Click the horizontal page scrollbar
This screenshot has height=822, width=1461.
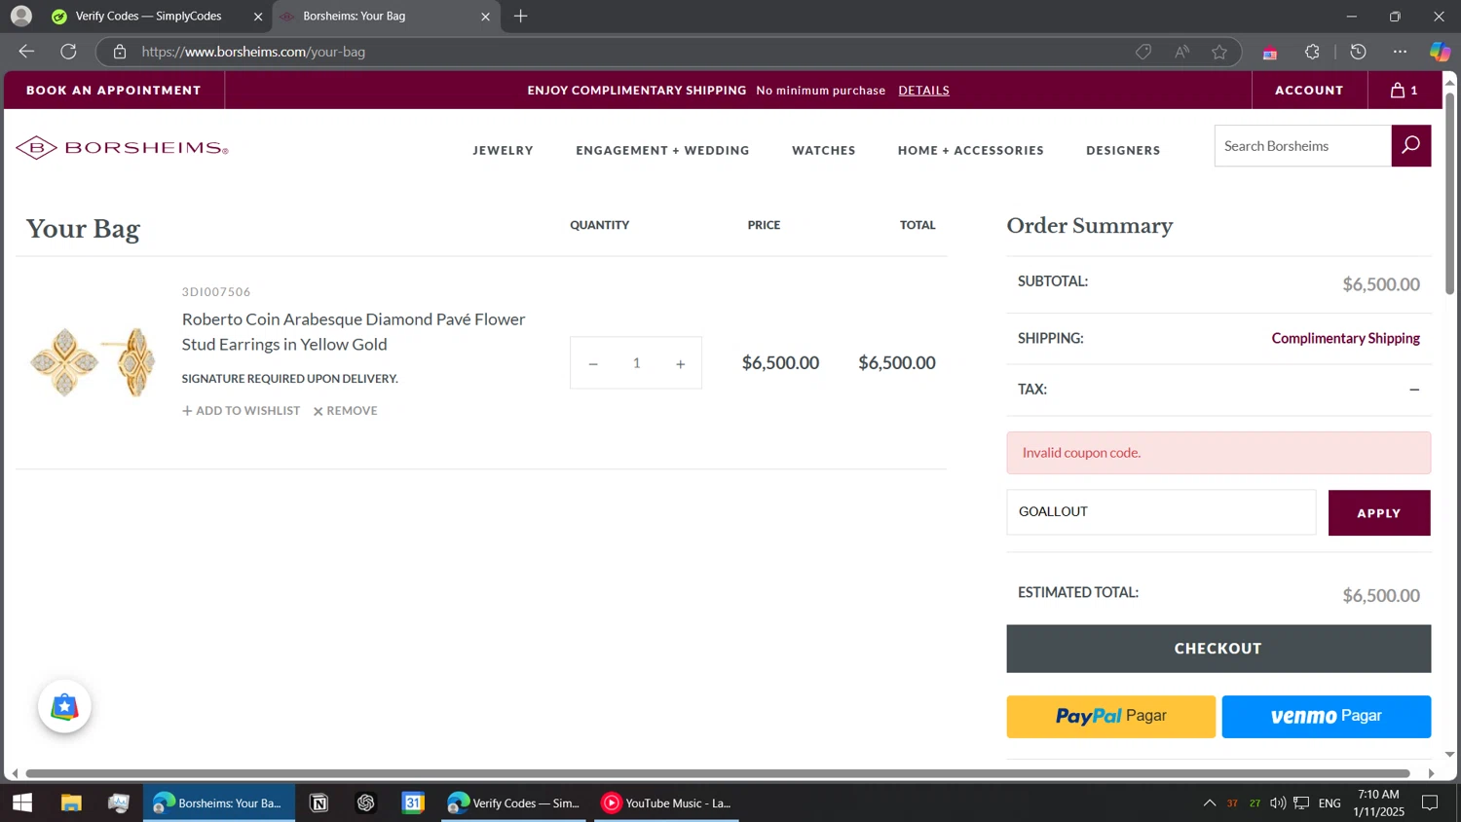coord(717,773)
